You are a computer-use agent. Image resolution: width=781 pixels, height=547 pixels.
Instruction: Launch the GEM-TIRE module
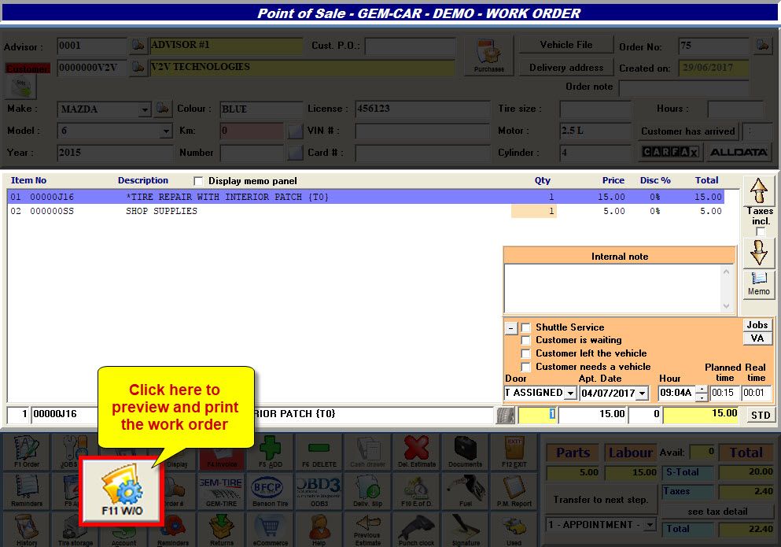[222, 491]
